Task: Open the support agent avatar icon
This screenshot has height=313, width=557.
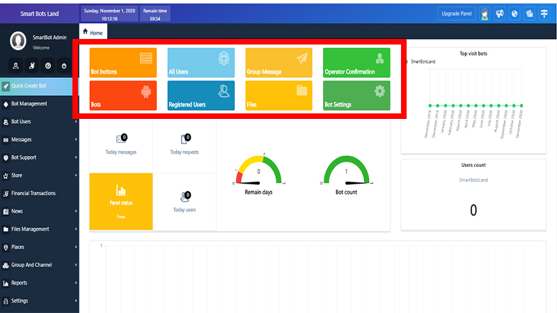Action: pos(485,13)
